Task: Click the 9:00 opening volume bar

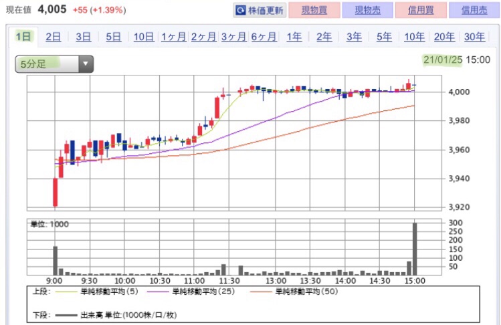Action: coord(56,261)
